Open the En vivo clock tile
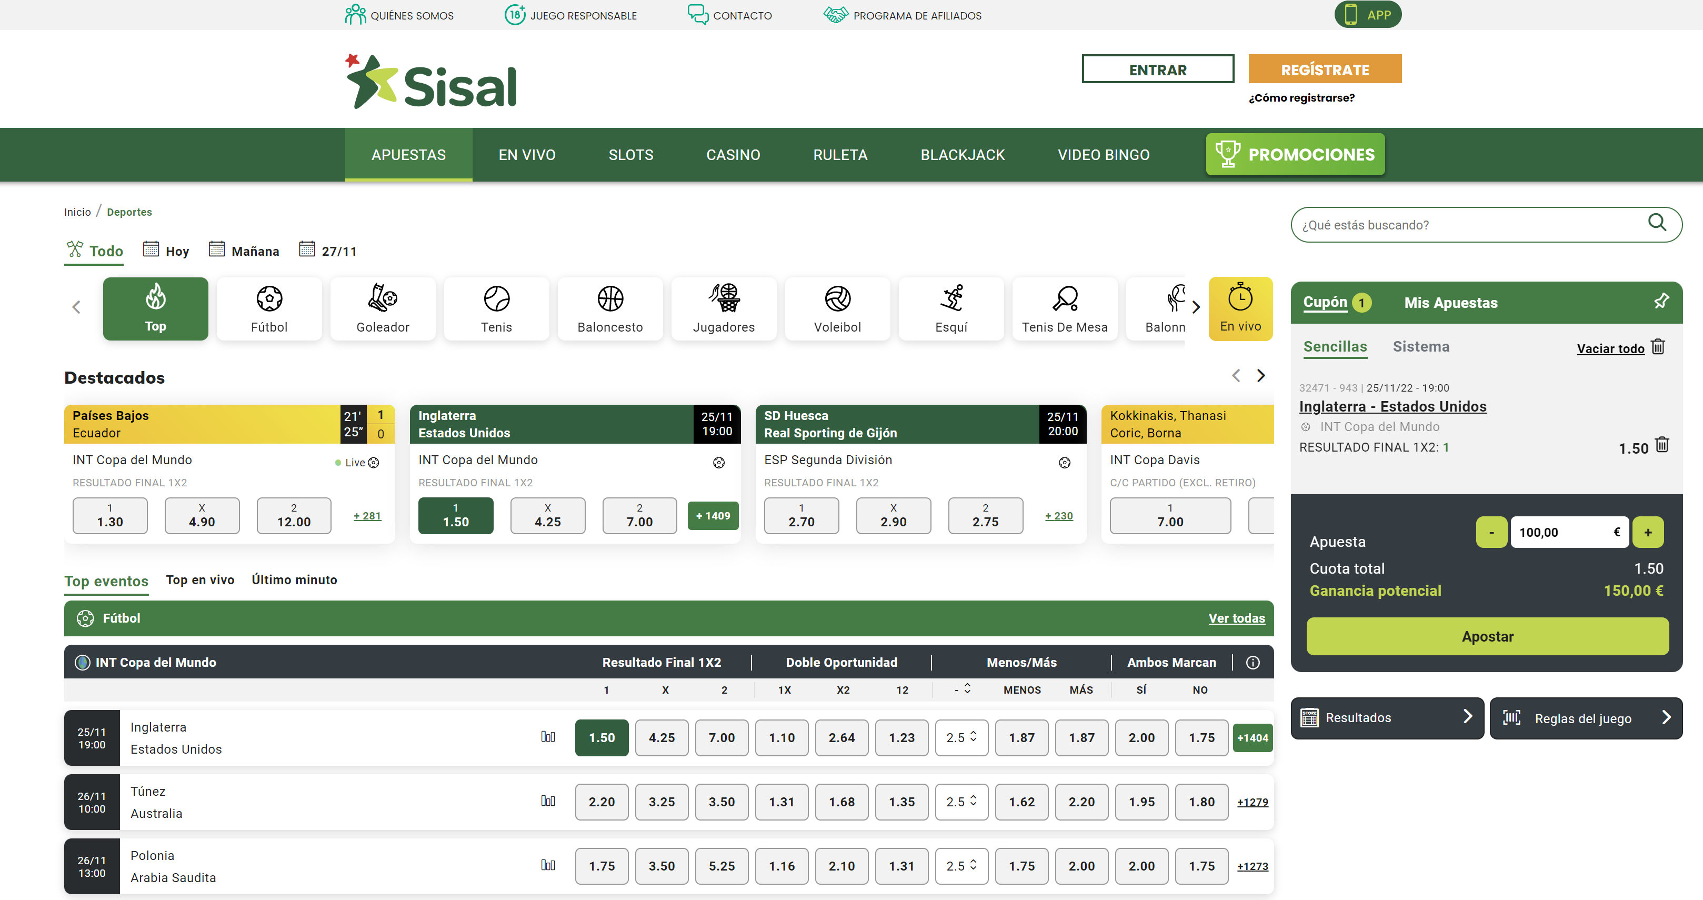This screenshot has height=900, width=1703. (x=1240, y=309)
